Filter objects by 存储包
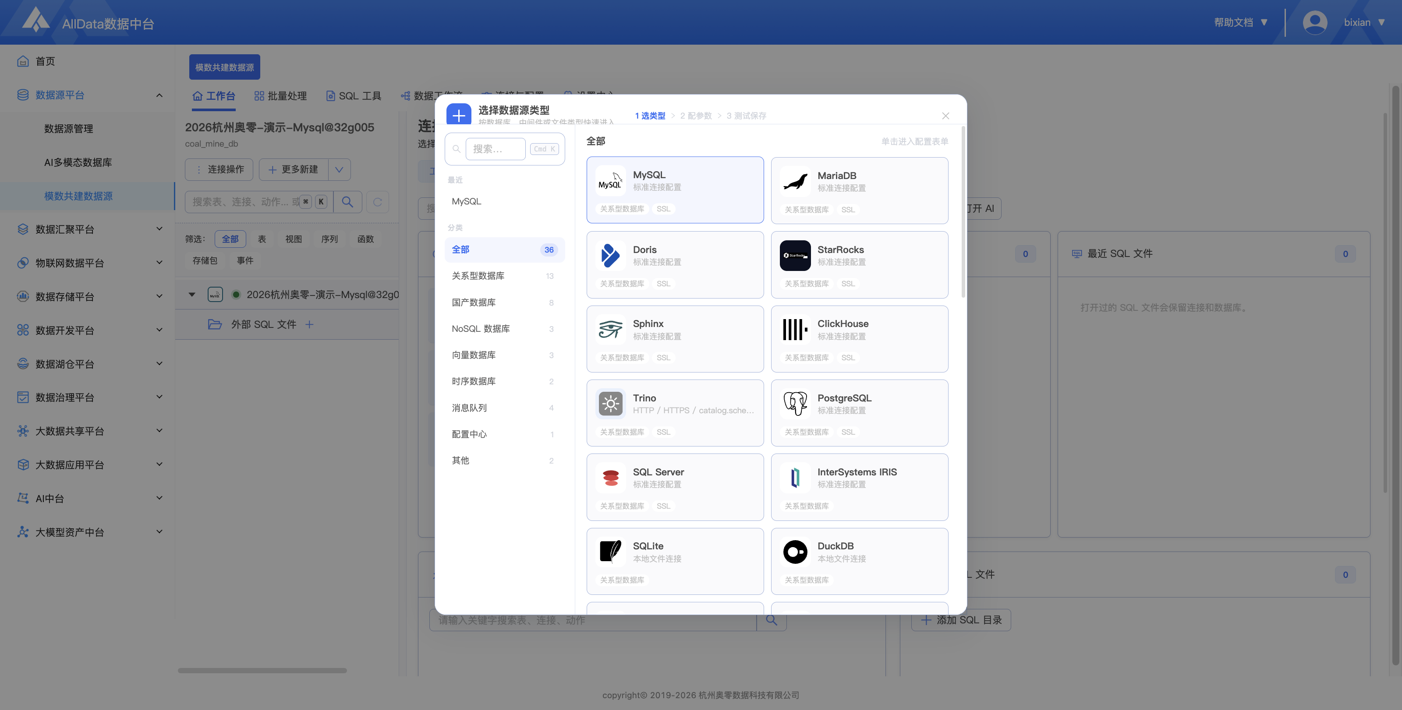This screenshot has height=710, width=1402. click(205, 260)
